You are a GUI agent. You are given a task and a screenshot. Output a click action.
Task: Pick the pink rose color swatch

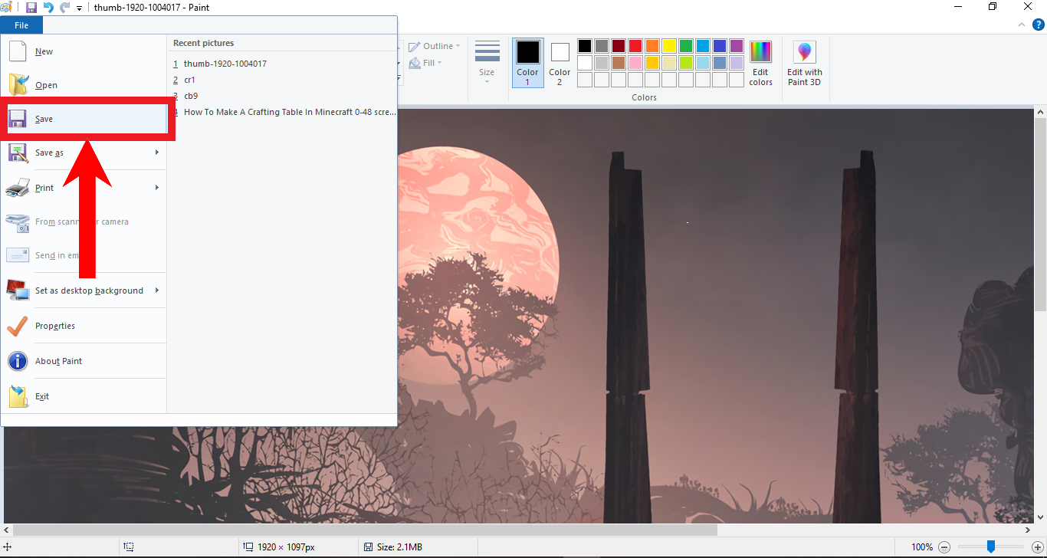tap(635, 63)
